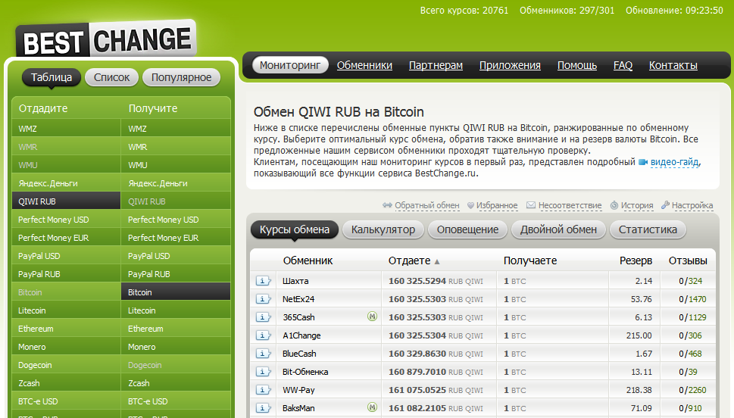Viewport: 734px width, 418px height.
Task: Open Партнерам in top navigation
Action: tap(436, 65)
